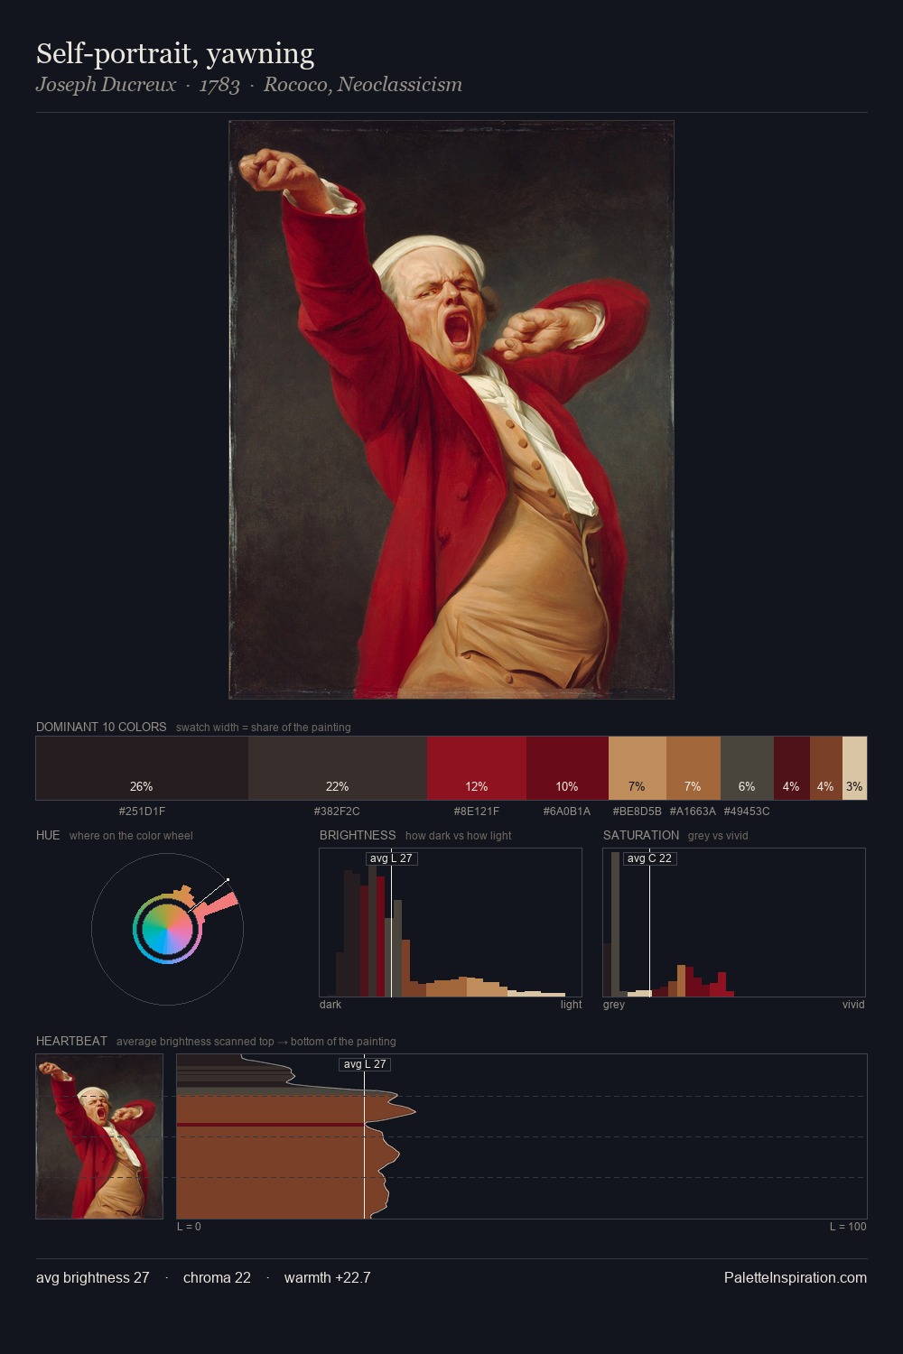Click the hex label '#8E121F'
Screen dimensions: 903x1354
point(477,811)
